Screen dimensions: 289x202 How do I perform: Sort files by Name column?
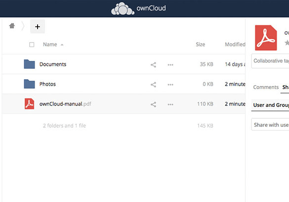tap(50, 45)
